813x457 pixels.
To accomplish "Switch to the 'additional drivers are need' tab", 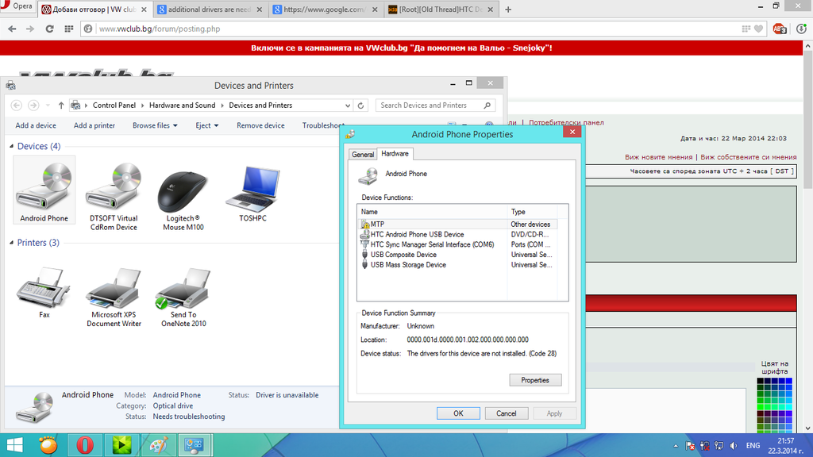I will [210, 10].
